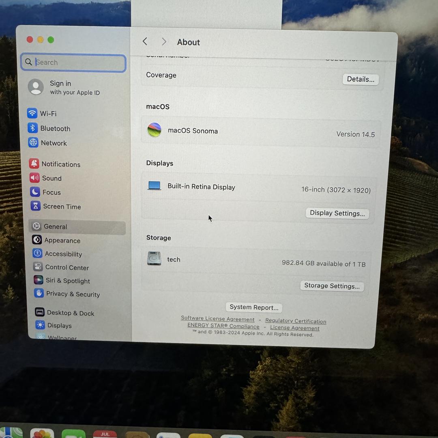The height and width of the screenshot is (438, 438).
Task: Go back with the left chevron
Action: pos(145,41)
